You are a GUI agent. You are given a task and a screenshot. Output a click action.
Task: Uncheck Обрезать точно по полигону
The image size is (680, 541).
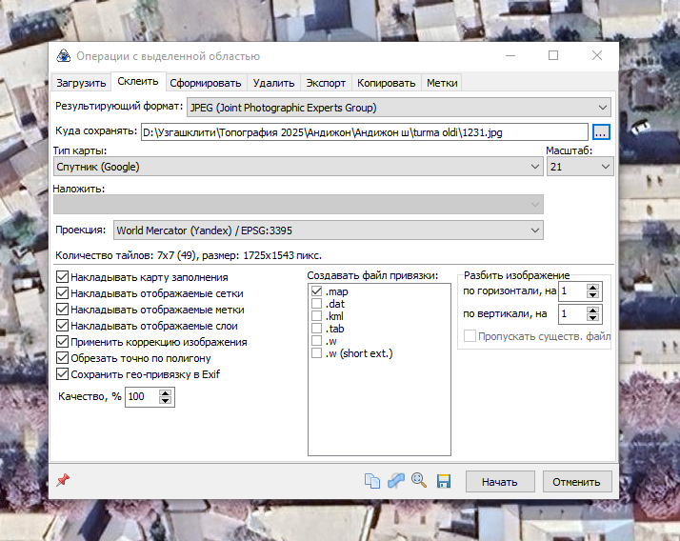(x=63, y=358)
